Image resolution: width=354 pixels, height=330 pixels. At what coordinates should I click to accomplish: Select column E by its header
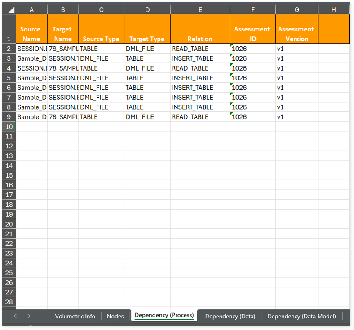[200, 9]
